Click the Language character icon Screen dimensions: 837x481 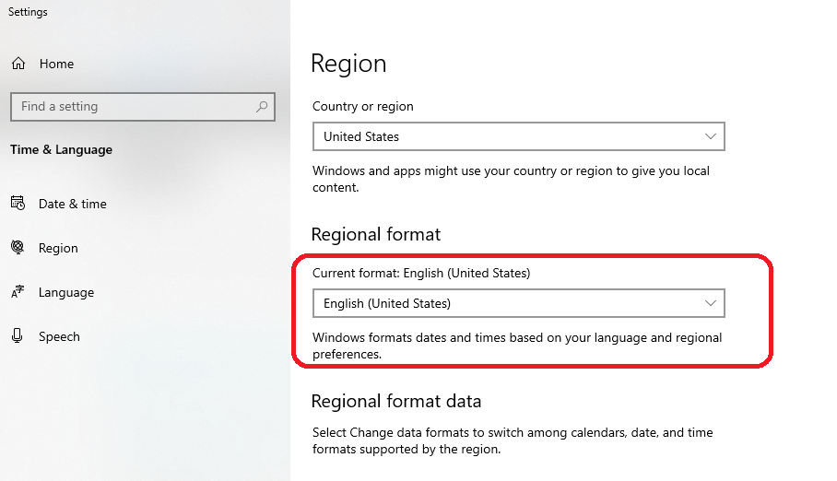point(18,292)
